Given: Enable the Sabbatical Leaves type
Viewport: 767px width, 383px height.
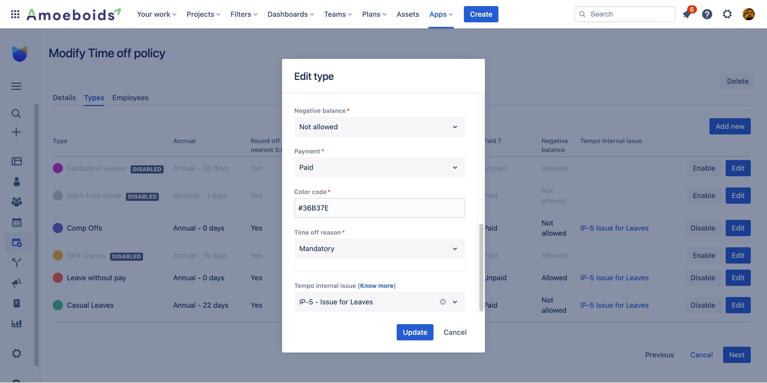Looking at the screenshot, I should (x=703, y=168).
